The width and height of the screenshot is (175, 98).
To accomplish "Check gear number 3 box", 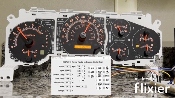I will pos(83,71).
